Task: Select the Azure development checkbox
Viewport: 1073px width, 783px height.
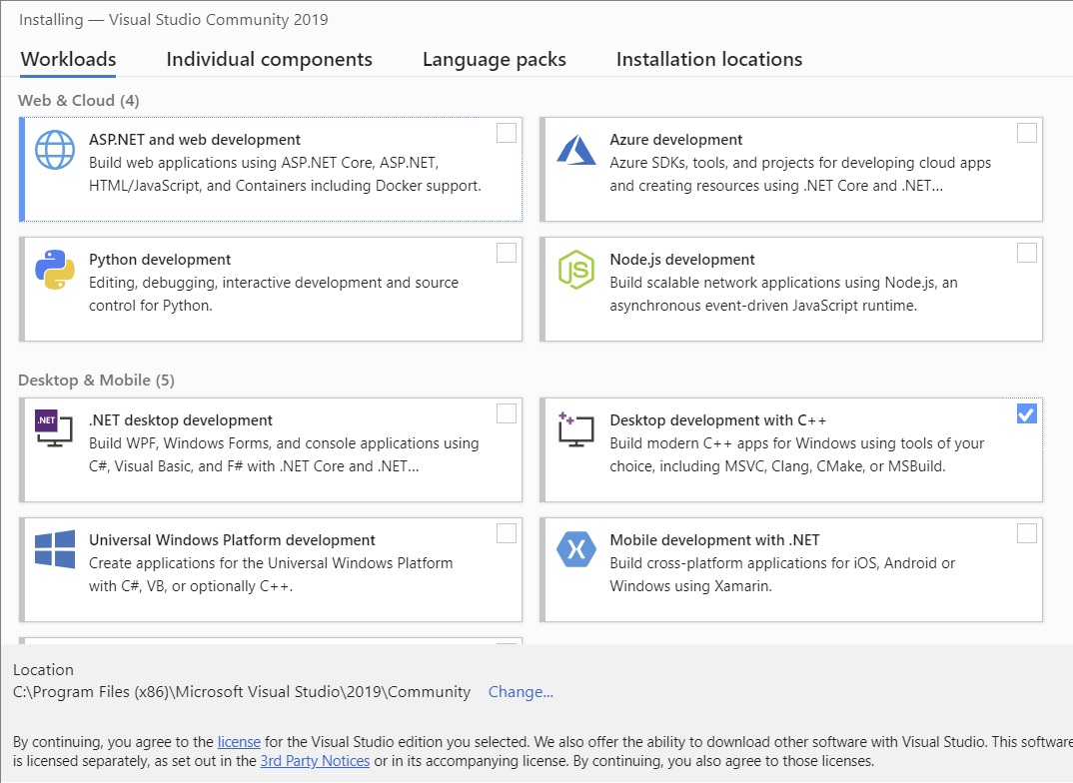Action: 1026,133
